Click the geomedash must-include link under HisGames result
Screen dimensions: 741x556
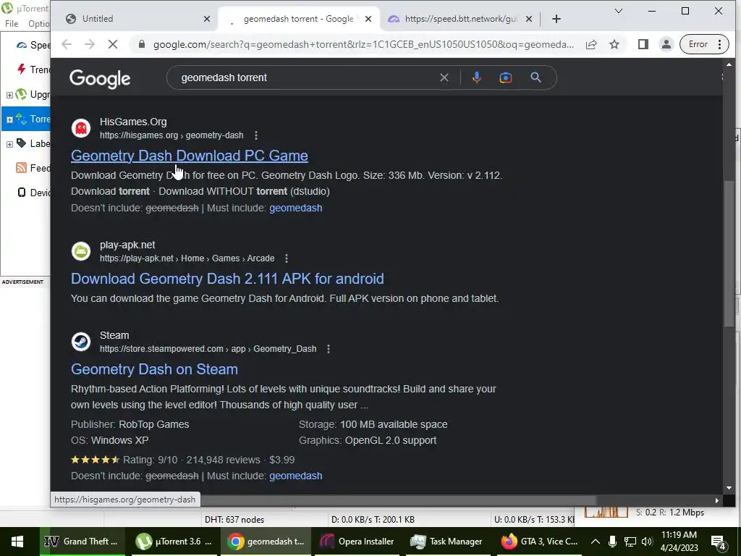tap(295, 208)
